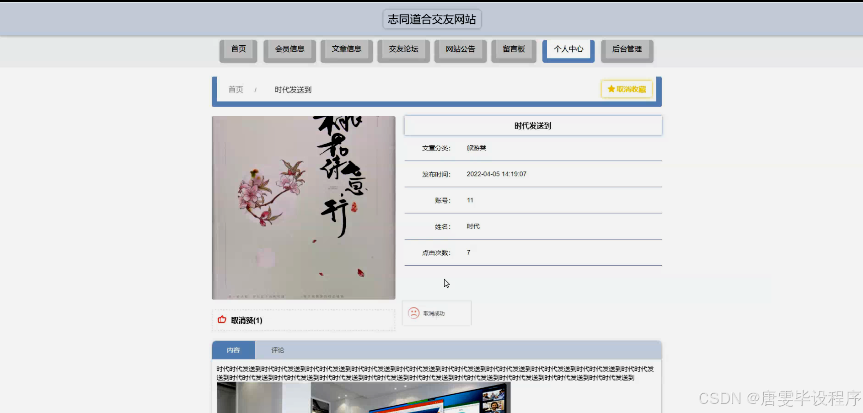The height and width of the screenshot is (413, 863).
Task: Go to 会员信息 page
Action: [289, 50]
